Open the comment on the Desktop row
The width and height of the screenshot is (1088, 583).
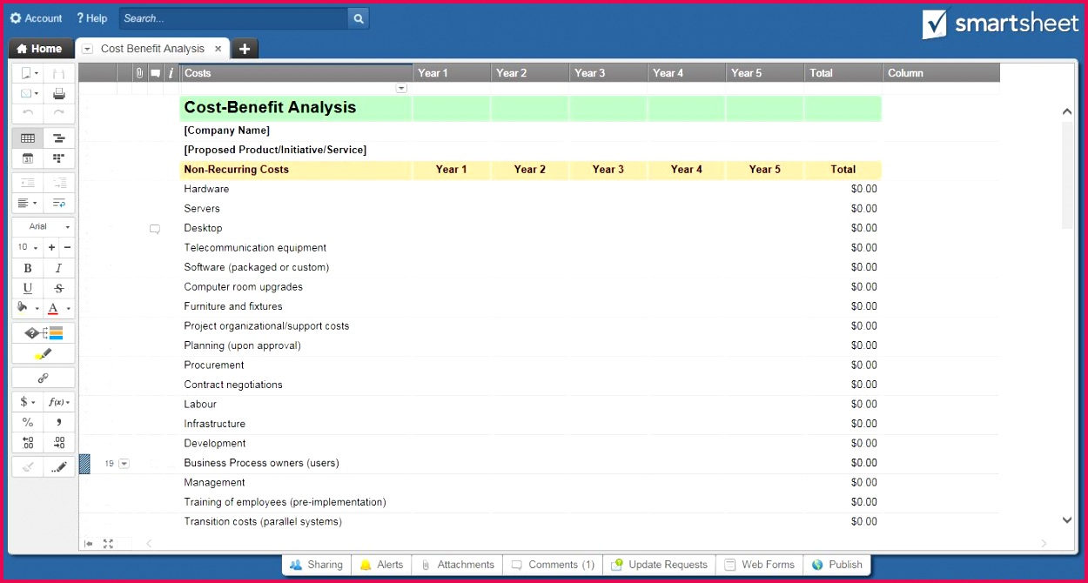pyautogui.click(x=155, y=228)
